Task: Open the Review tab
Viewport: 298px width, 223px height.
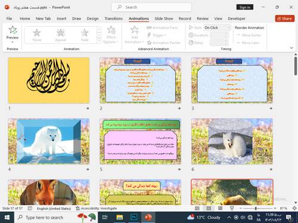Action: click(x=203, y=18)
